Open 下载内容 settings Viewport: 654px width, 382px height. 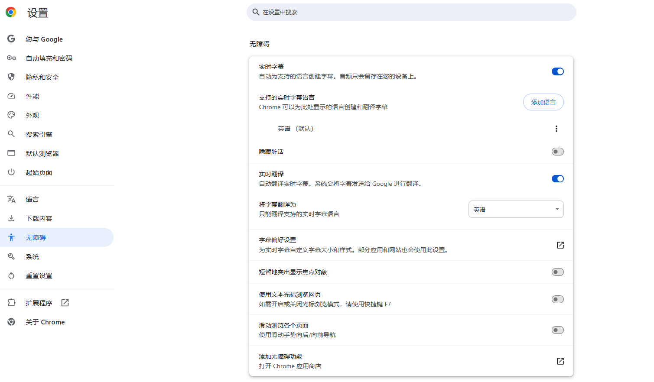(x=57, y=218)
